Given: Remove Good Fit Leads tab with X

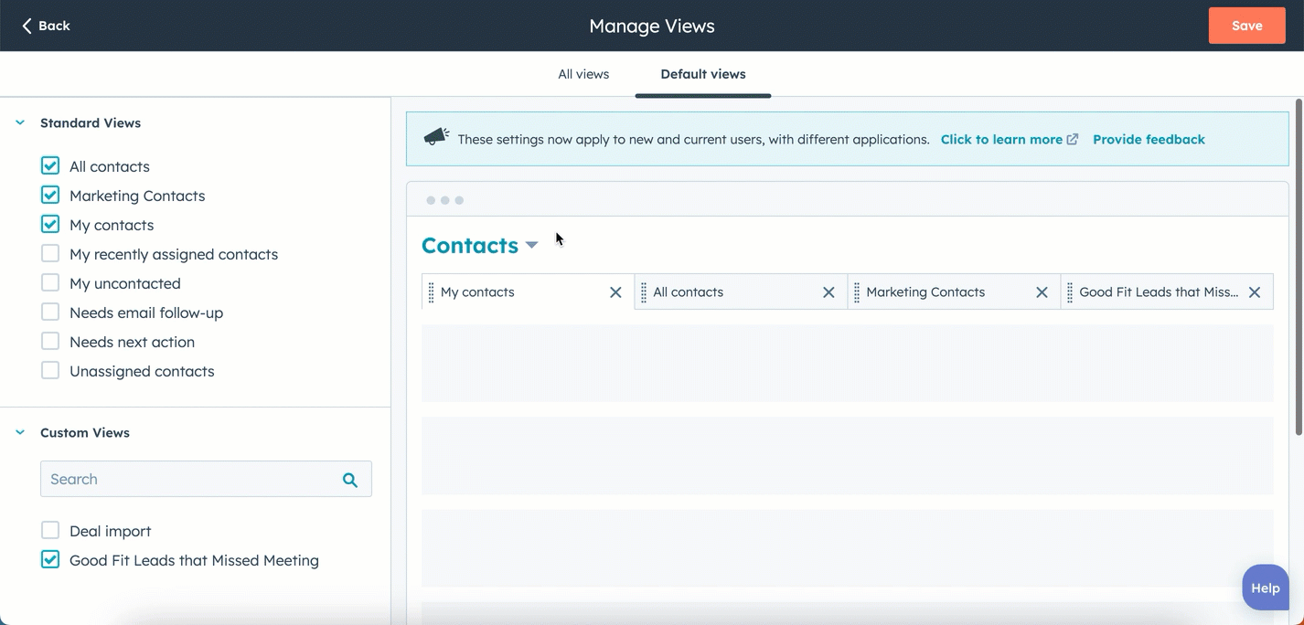Looking at the screenshot, I should [x=1255, y=292].
